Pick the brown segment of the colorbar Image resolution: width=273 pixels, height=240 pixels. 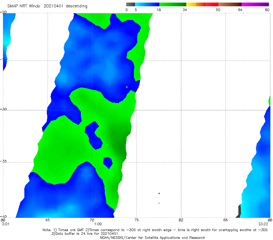(x=230, y=4)
